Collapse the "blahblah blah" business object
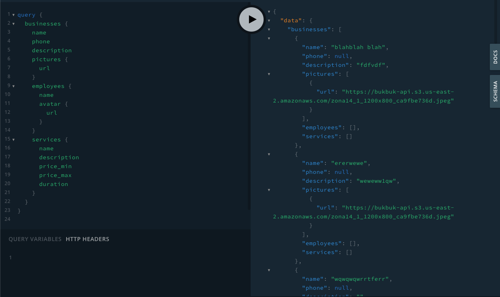Screen dimensions: 500x297 269,38
